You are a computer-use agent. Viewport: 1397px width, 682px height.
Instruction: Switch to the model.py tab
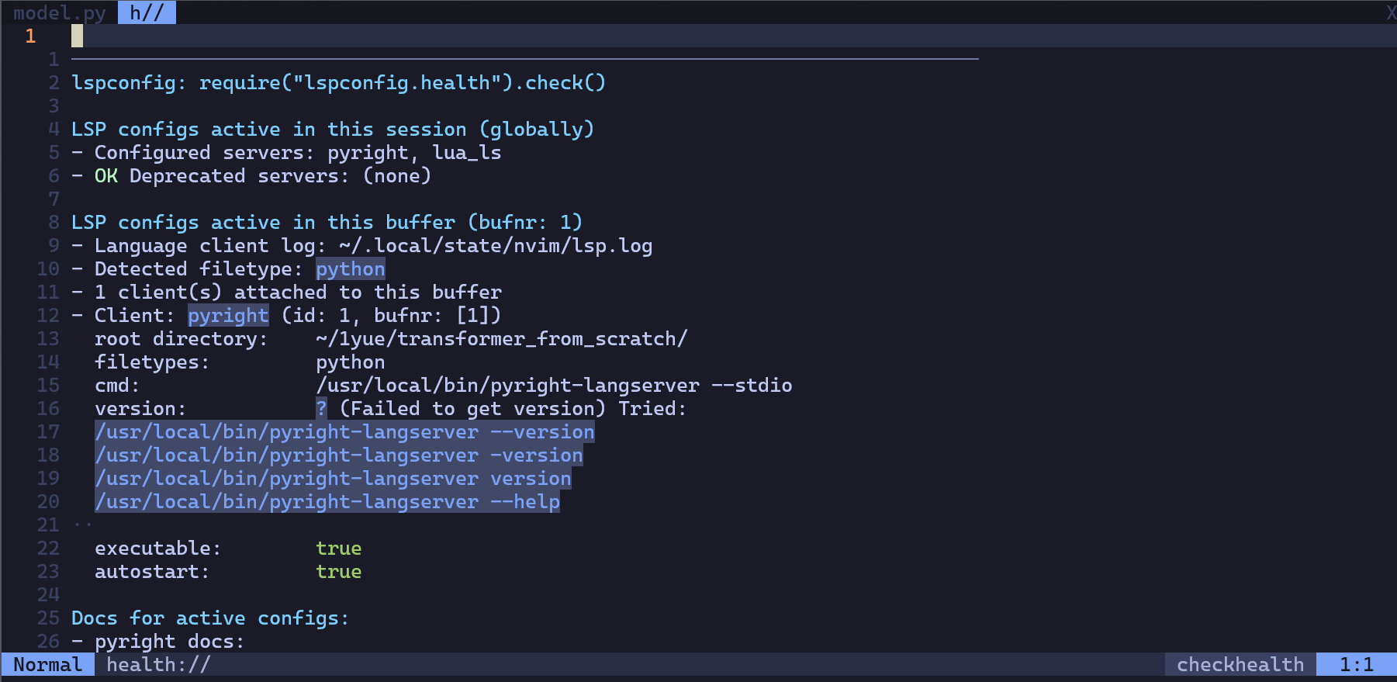(60, 12)
